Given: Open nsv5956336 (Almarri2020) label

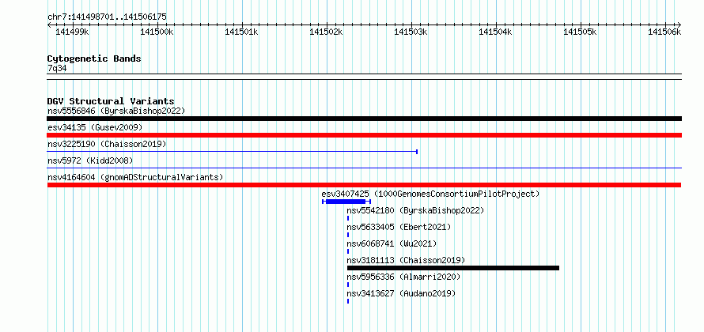Looking at the screenshot, I should point(403,277).
